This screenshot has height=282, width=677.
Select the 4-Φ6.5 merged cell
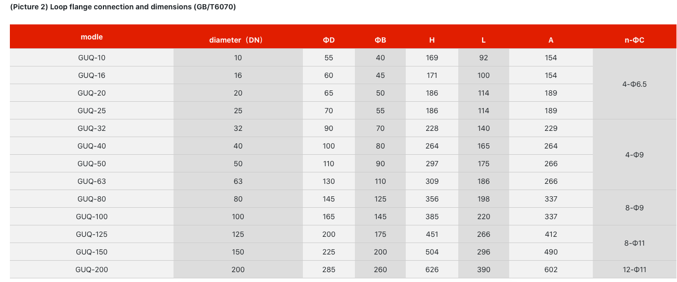634,84
